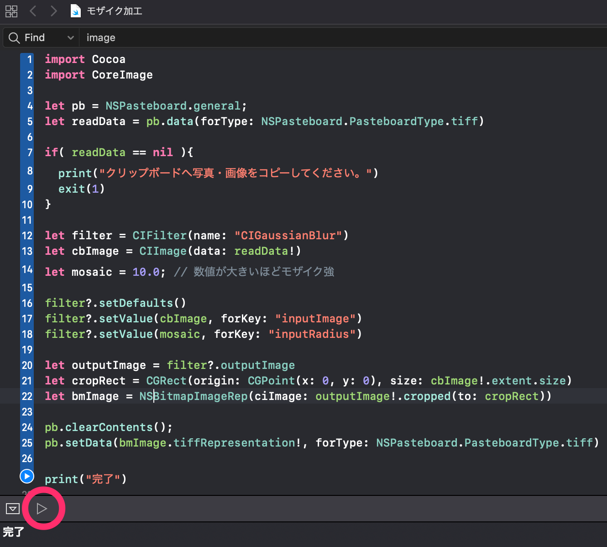This screenshot has height=547, width=607.
Task: Click readData in the if condition
Action: click(x=99, y=153)
